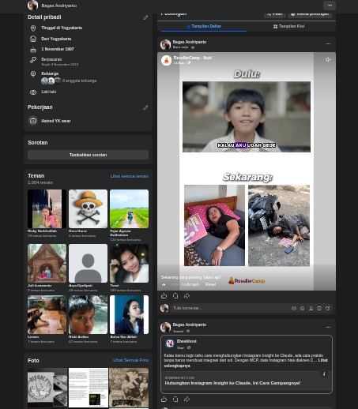Expand Lihat selengkapnya in IDwebhost post
The height and width of the screenshot is (409, 358).
point(246,363)
